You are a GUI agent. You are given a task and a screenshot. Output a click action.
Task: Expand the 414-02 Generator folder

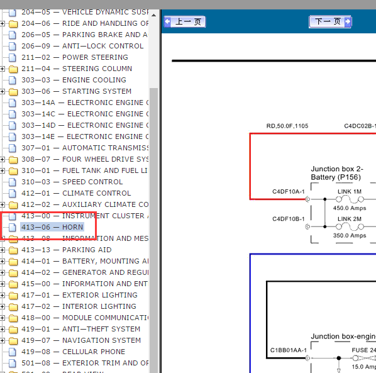[x=2, y=272]
